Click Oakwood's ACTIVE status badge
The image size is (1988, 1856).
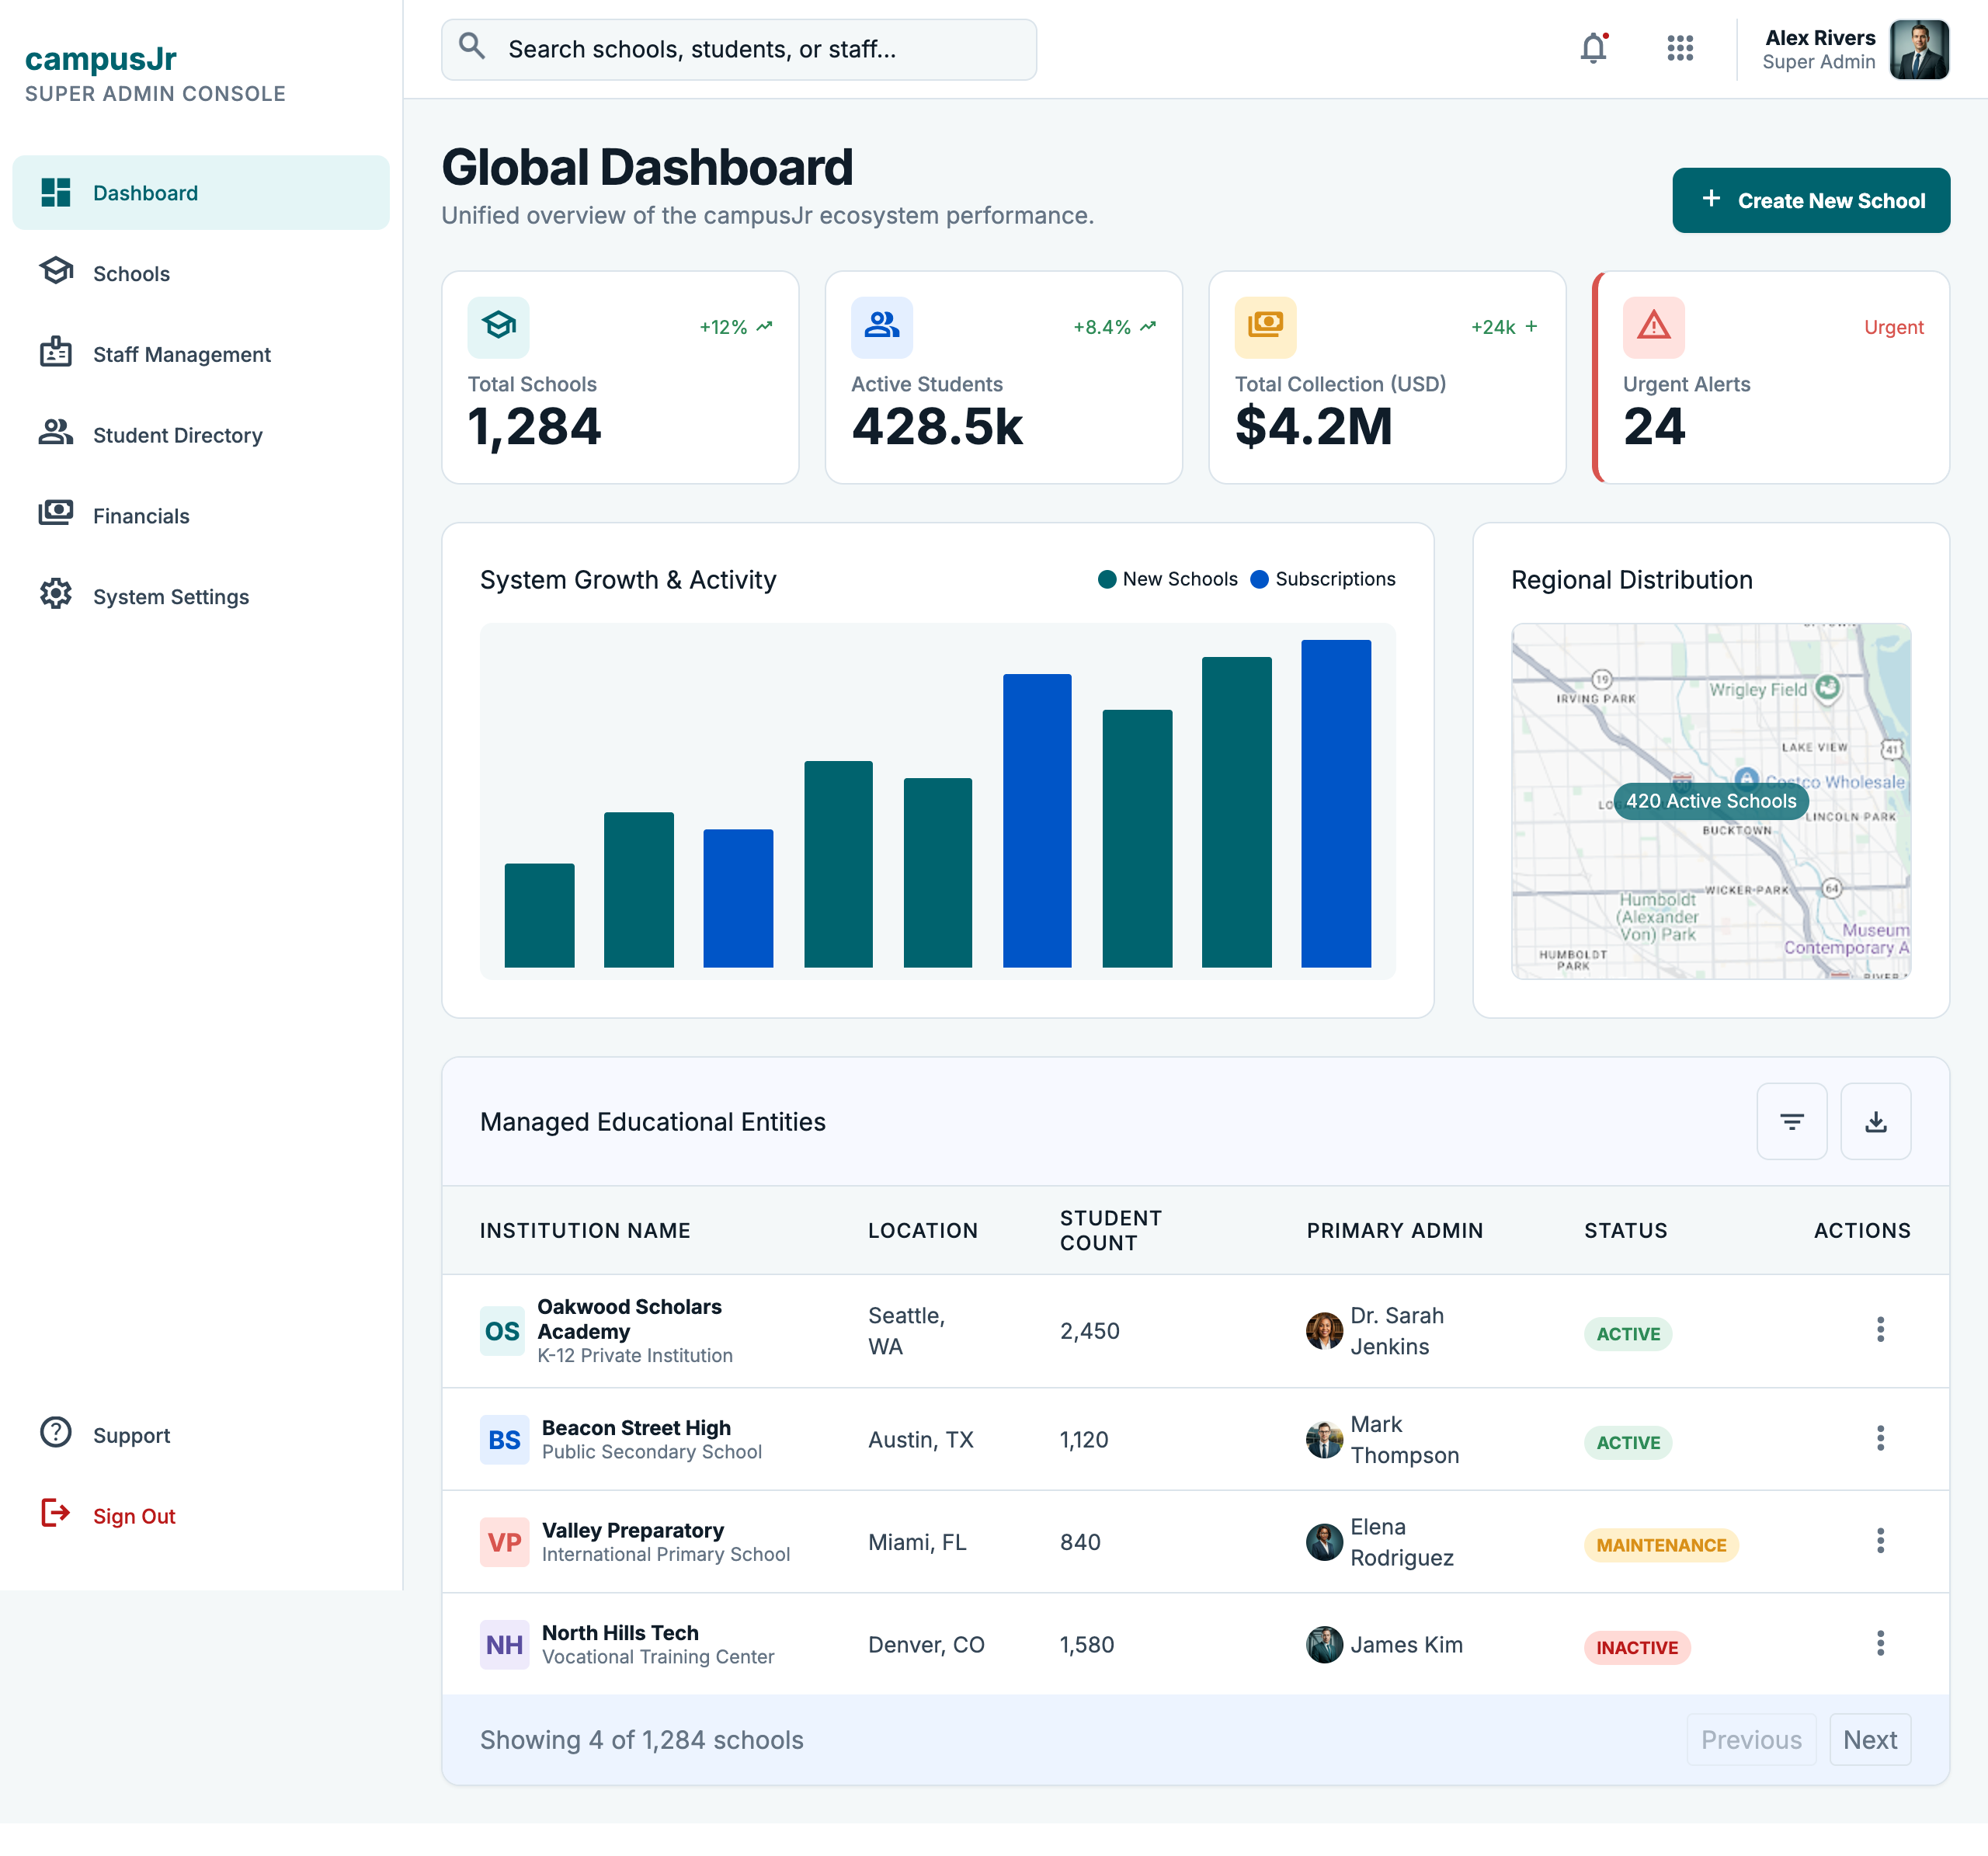coord(1627,1333)
